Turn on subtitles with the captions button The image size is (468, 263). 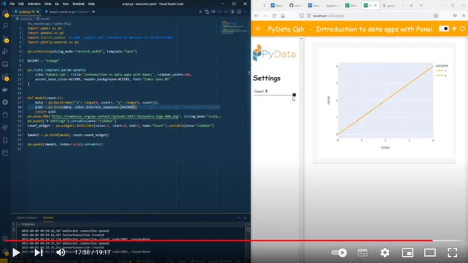[x=362, y=253]
